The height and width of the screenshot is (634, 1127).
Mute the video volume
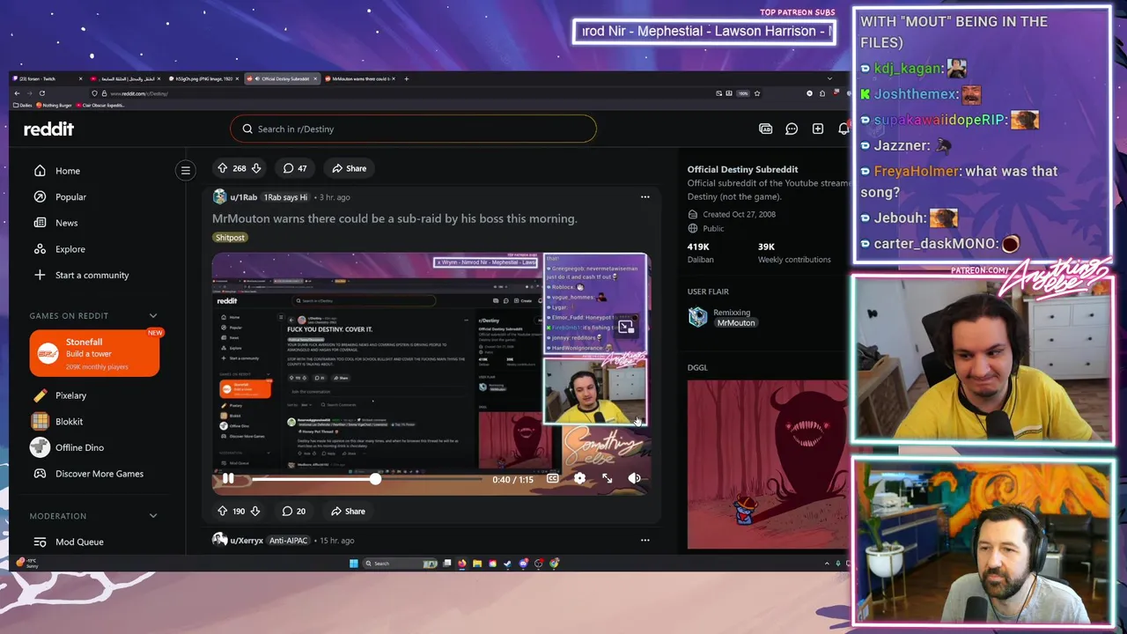[x=634, y=478]
